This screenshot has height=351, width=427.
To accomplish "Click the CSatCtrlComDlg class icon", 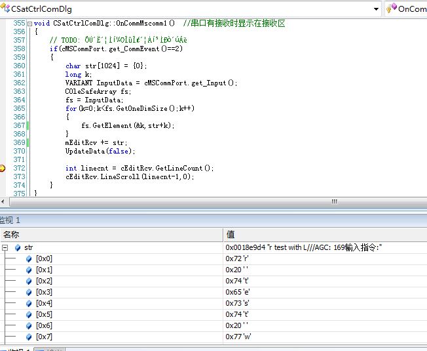I will click(5, 8).
